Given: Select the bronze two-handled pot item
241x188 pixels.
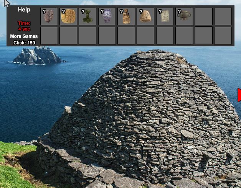Looking at the screenshot, I should tap(184, 15).
